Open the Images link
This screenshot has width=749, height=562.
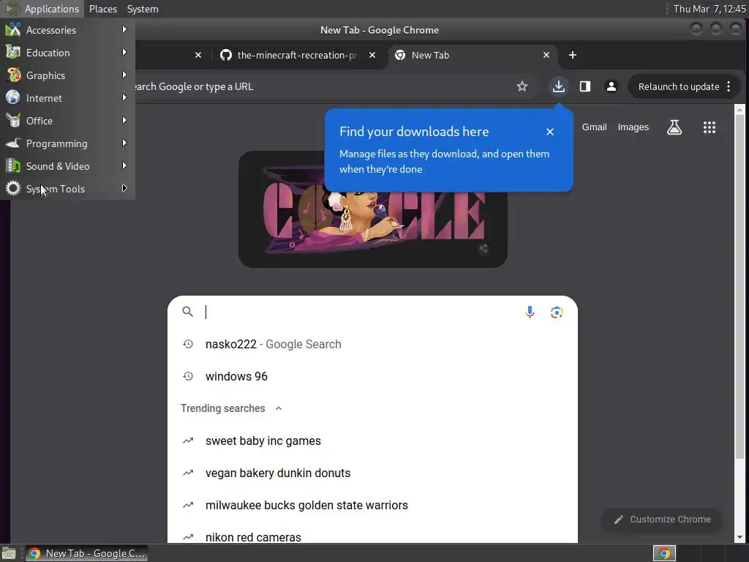[633, 127]
